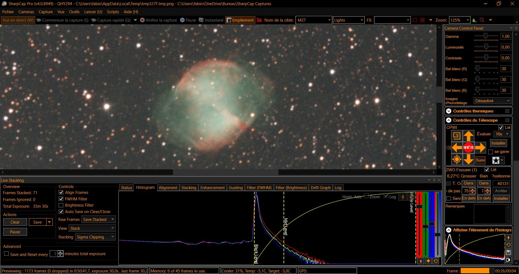Toggle the histogram Log axis checkbox
Screen dimensions: 519x274
[x=386, y=196]
